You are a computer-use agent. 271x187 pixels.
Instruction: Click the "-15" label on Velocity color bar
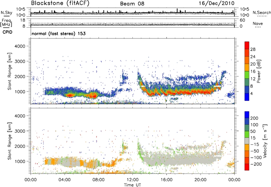(x=255, y=144)
